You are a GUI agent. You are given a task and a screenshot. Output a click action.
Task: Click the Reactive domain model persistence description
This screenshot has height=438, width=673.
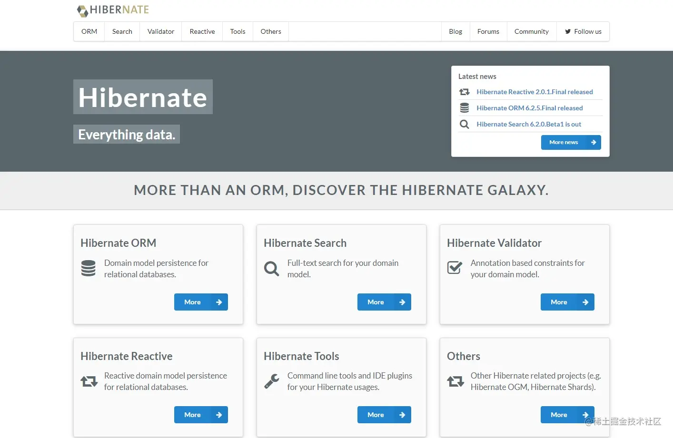[166, 381]
